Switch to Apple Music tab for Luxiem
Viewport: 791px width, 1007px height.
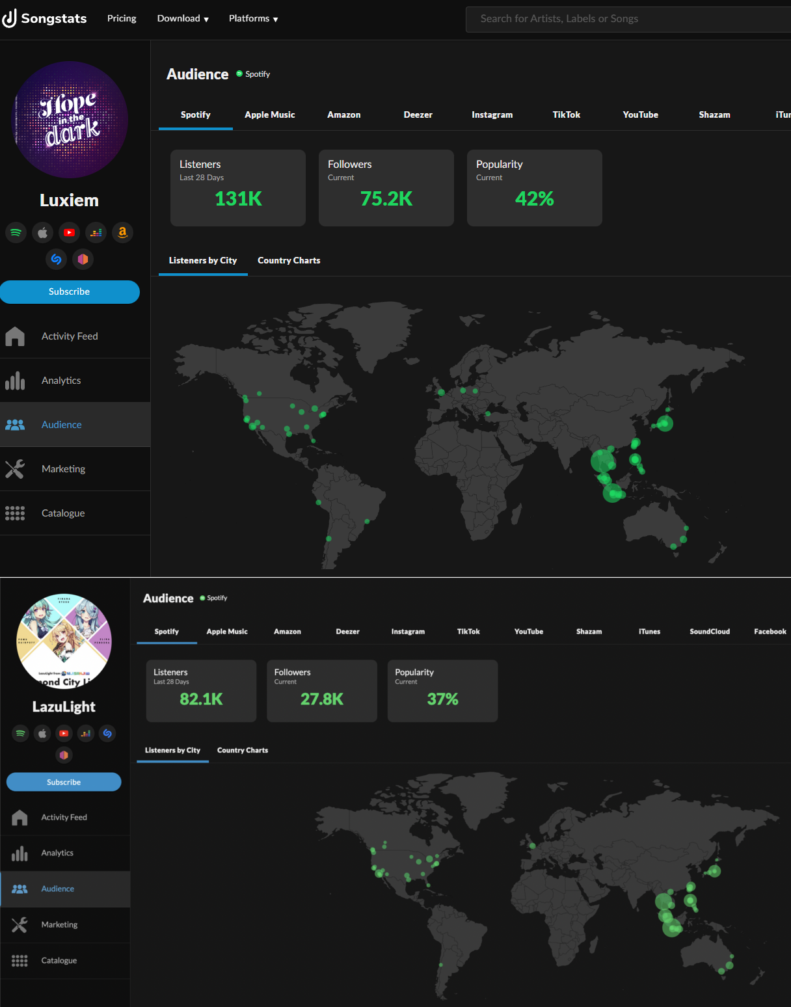[x=270, y=114]
